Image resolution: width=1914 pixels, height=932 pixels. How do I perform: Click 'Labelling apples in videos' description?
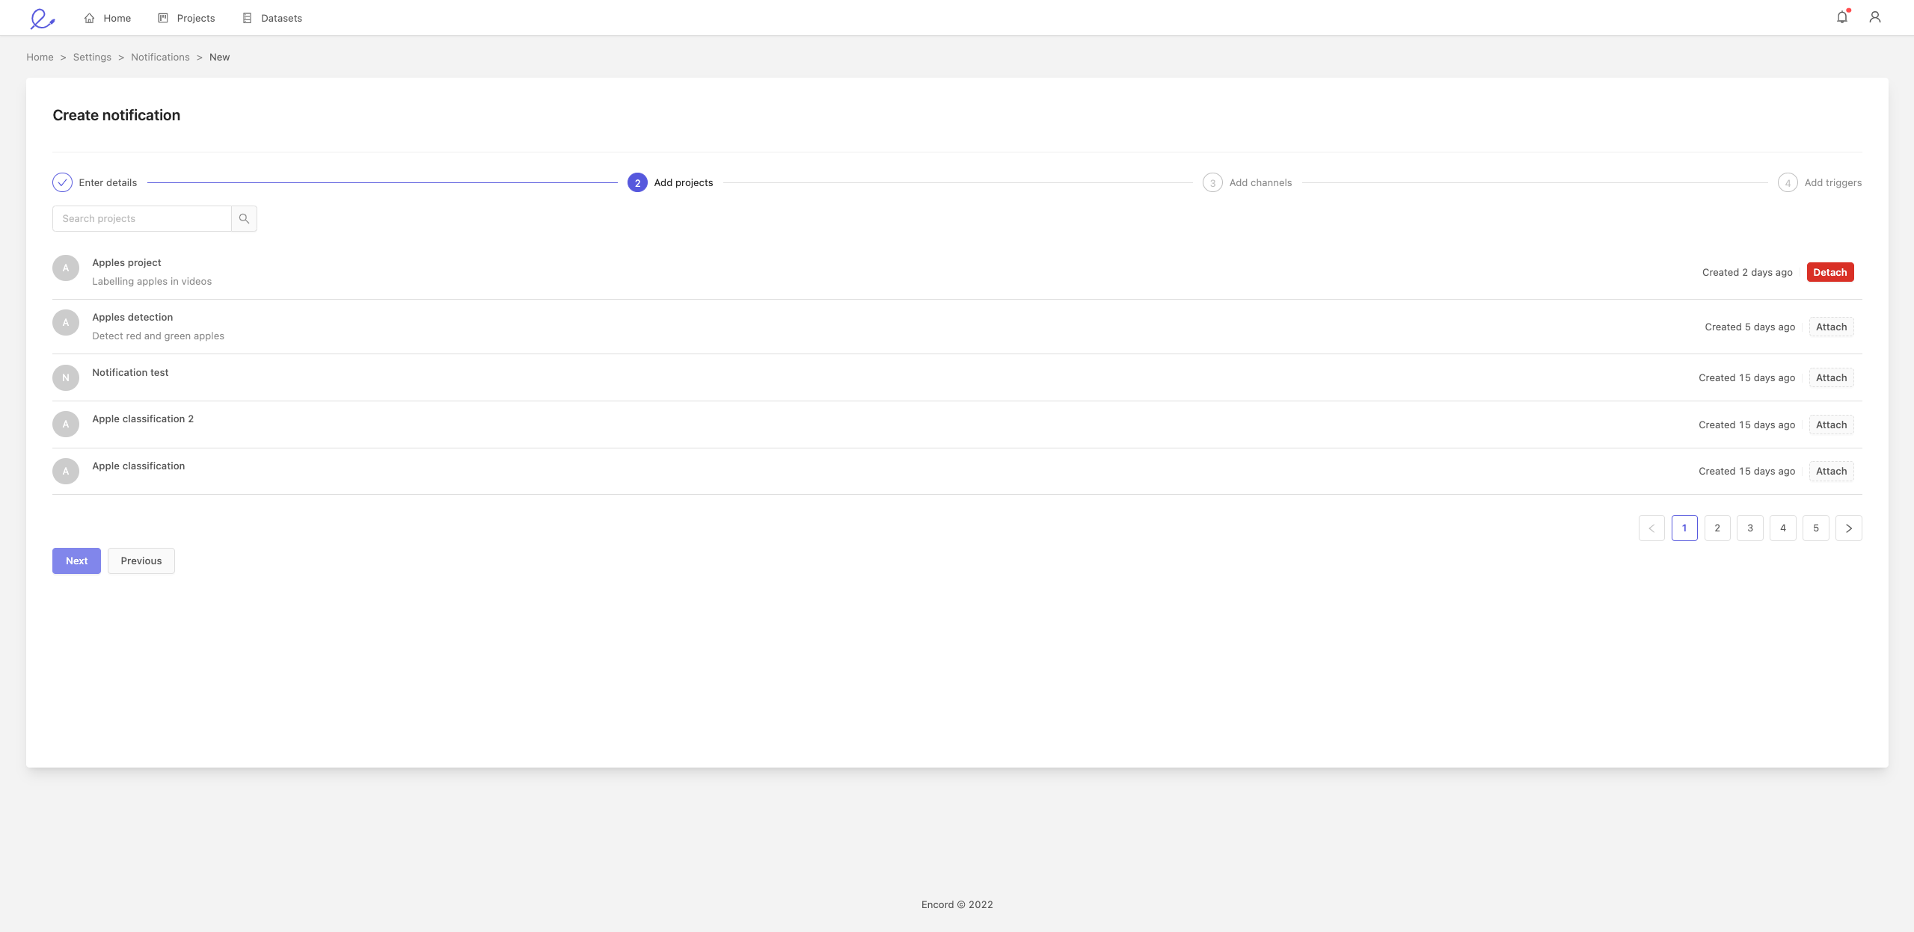tap(152, 281)
